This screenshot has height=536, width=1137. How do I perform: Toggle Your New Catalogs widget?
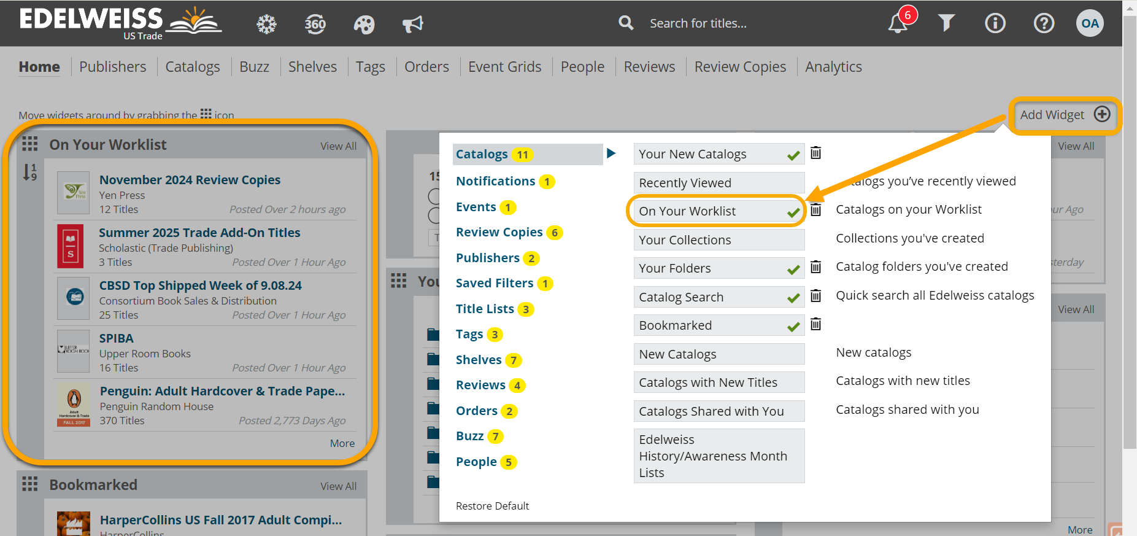tap(719, 154)
